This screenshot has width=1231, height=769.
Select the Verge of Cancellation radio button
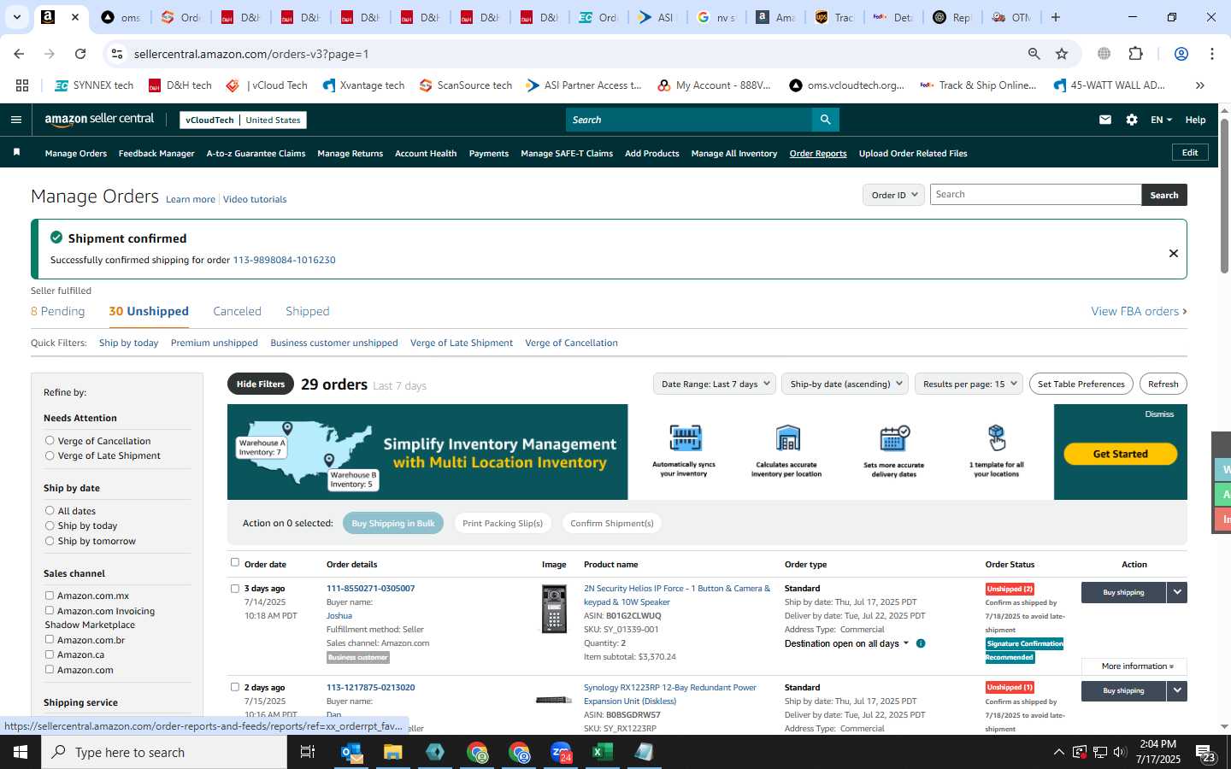click(50, 441)
